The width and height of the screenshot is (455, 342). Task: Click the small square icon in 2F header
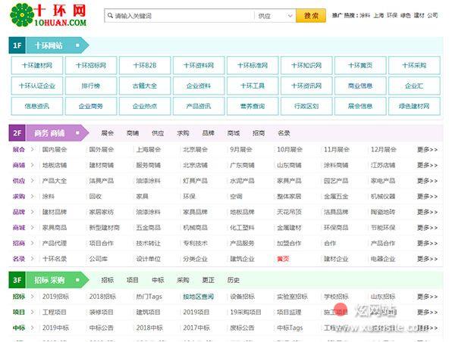click(x=77, y=133)
